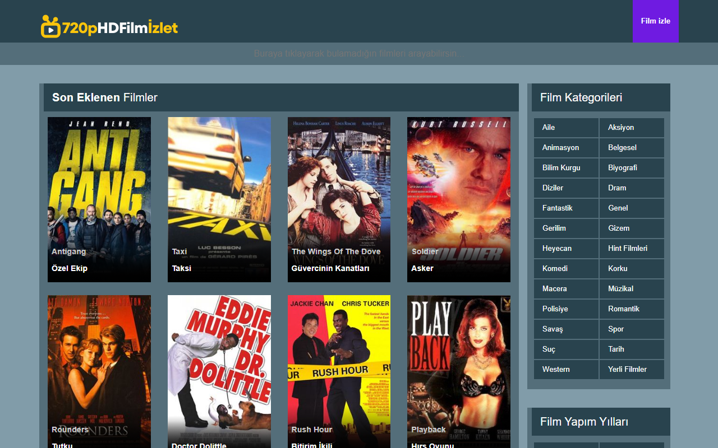Browse the Suç category
Image resolution: width=718 pixels, height=448 pixels.
pyautogui.click(x=566, y=349)
